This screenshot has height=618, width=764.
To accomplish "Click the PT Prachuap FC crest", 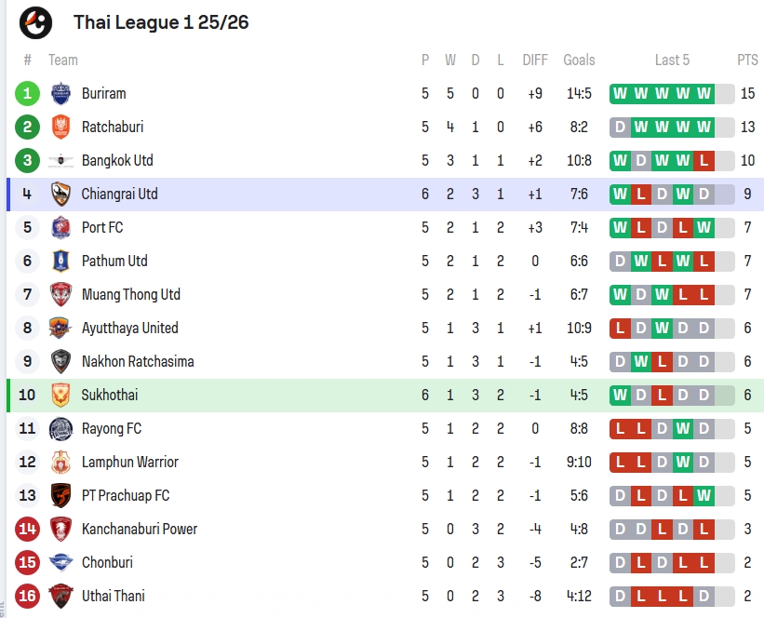I will coord(60,496).
